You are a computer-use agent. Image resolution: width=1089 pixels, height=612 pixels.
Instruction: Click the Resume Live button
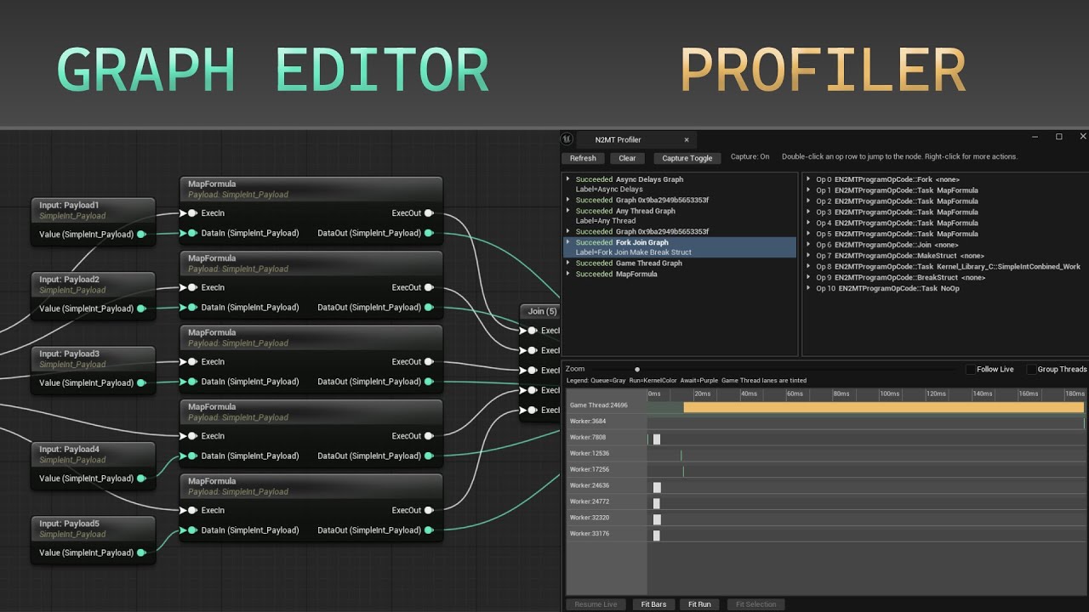(596, 604)
